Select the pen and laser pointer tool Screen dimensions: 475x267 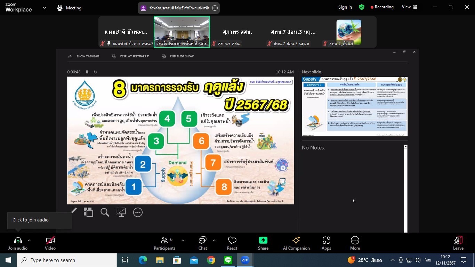pyautogui.click(x=74, y=211)
